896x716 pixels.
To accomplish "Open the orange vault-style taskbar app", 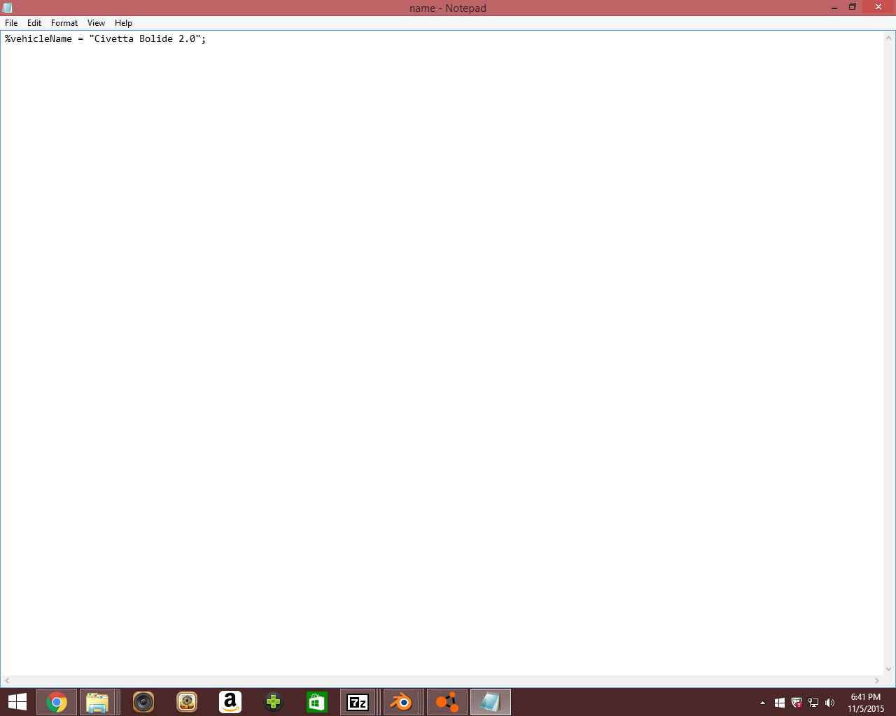I will coord(187,702).
